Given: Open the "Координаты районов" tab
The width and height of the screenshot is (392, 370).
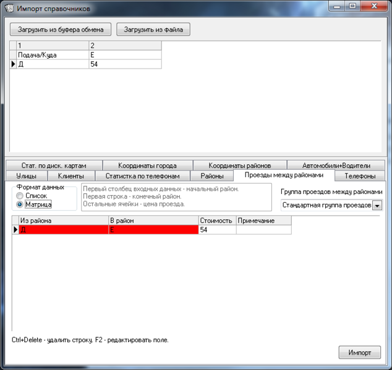Looking at the screenshot, I should [240, 166].
